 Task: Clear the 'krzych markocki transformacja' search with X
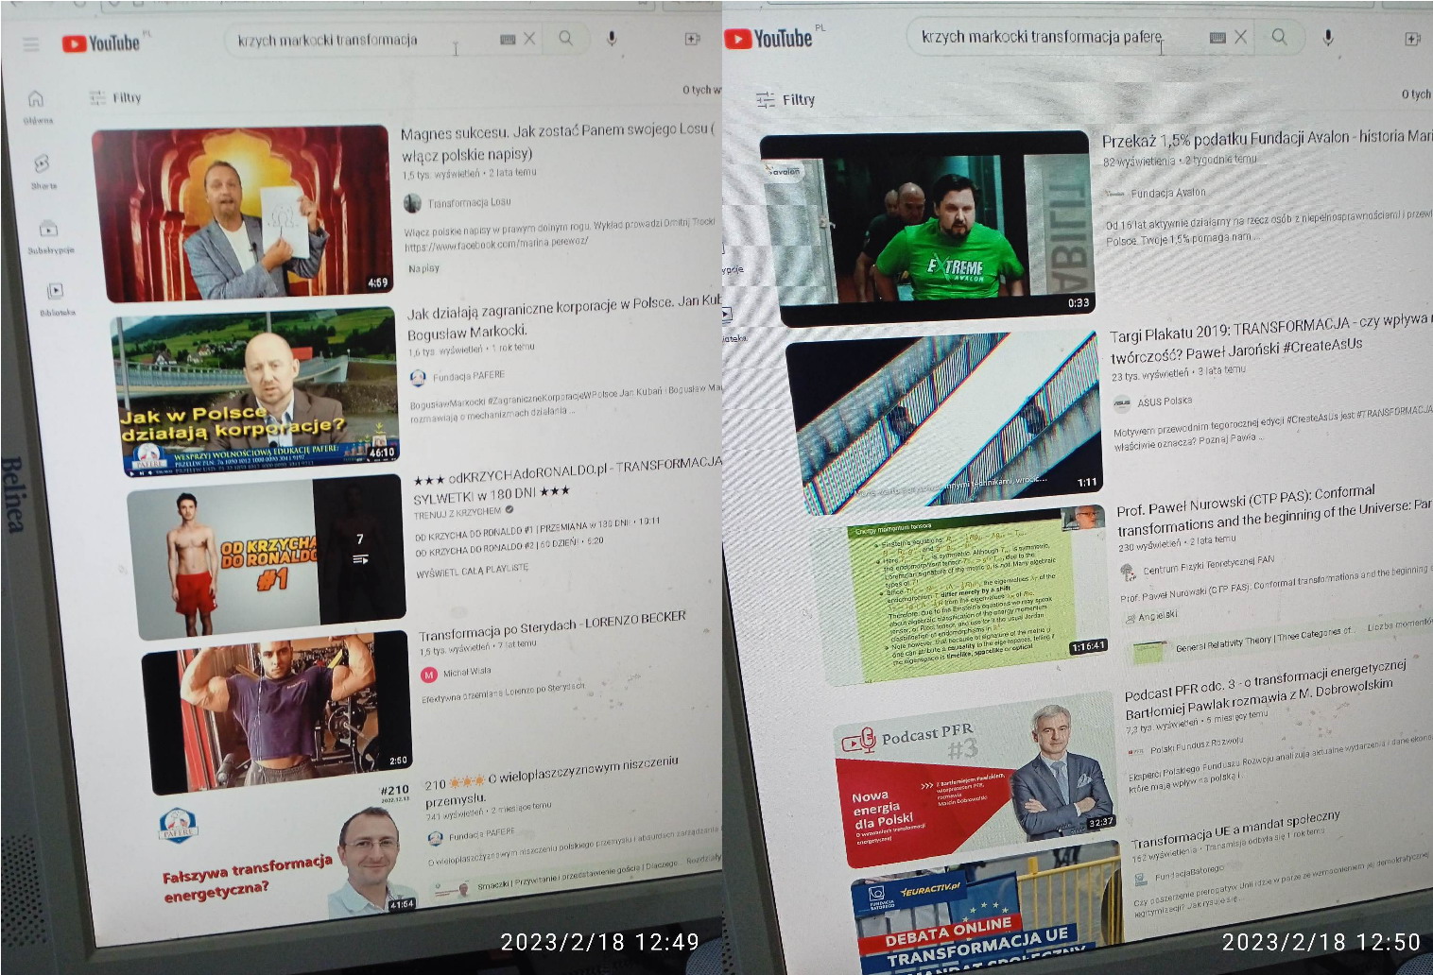tap(529, 39)
